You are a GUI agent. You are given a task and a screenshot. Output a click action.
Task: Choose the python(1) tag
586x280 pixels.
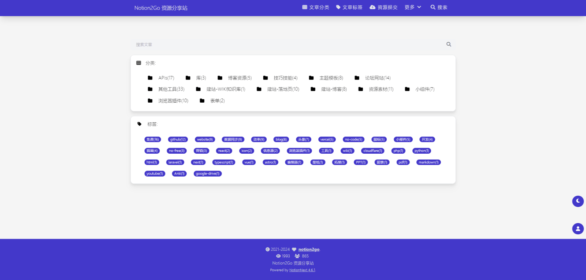422,151
